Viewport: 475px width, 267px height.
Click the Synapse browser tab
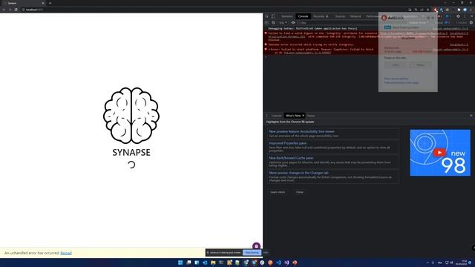(x=24, y=3)
